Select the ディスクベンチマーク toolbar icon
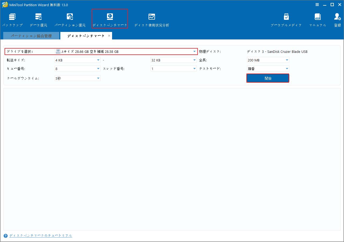This screenshot has height=242, width=344. [110, 19]
